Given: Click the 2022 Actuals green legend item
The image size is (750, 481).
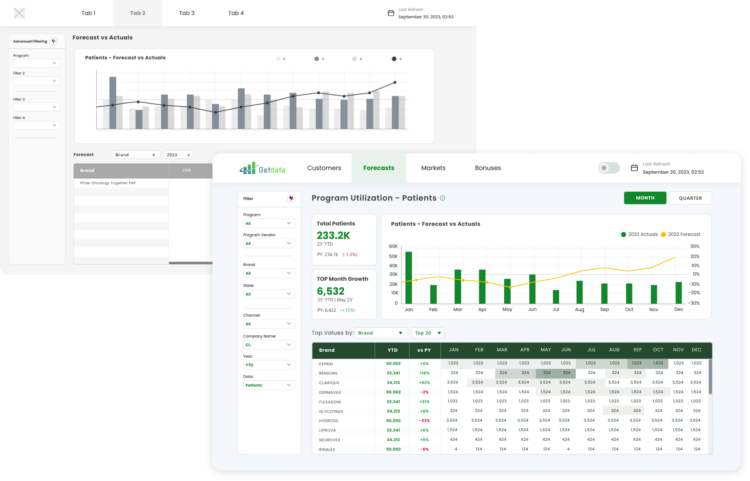Looking at the screenshot, I should pos(639,234).
